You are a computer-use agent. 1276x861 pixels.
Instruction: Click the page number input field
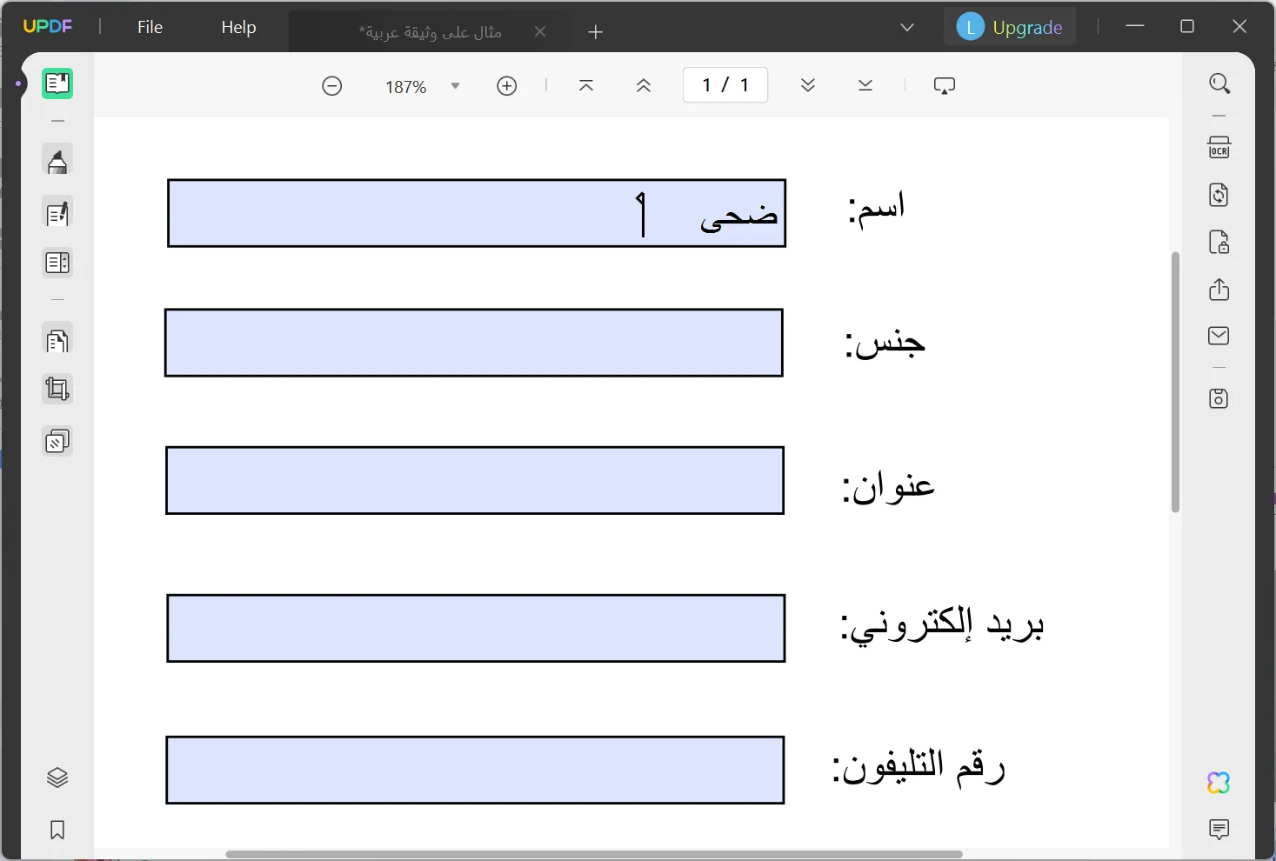click(725, 84)
